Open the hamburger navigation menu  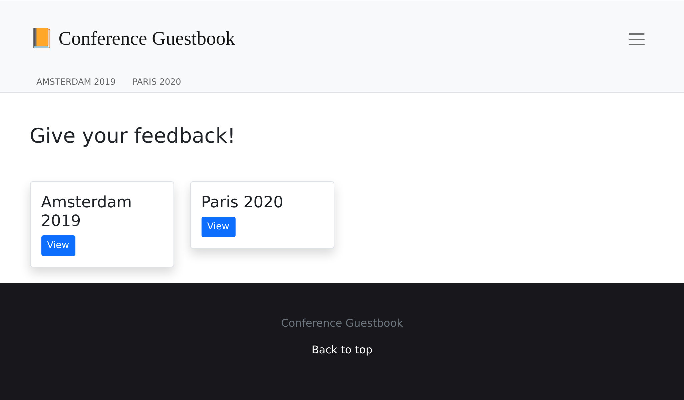(x=636, y=39)
